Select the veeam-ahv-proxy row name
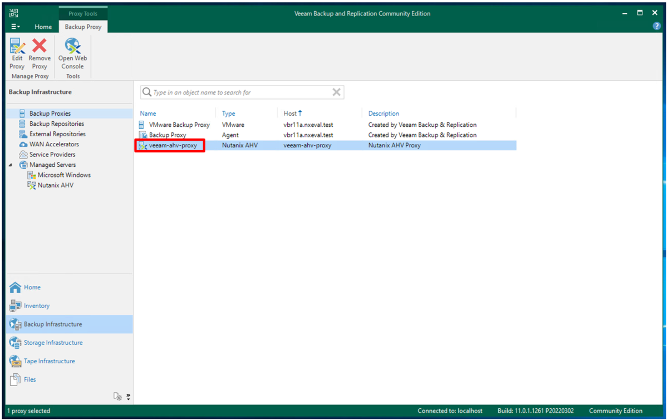Screen dimensions: 668x420 pos(173,145)
